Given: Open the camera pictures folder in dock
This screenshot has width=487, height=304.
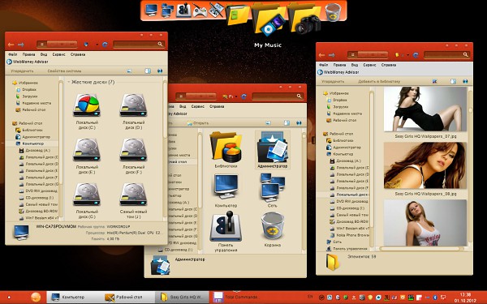Looking at the screenshot, I should point(304,18).
